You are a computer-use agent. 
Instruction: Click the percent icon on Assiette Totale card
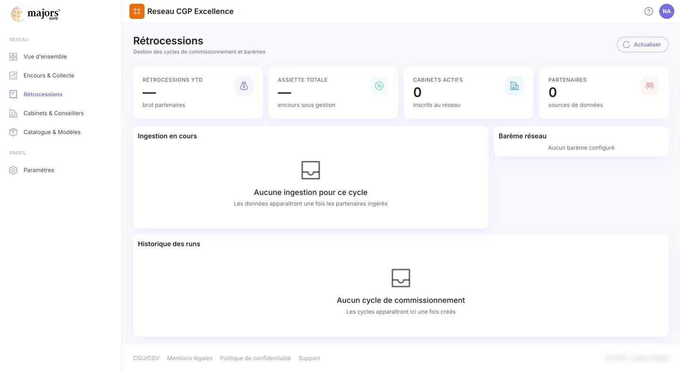pyautogui.click(x=379, y=86)
